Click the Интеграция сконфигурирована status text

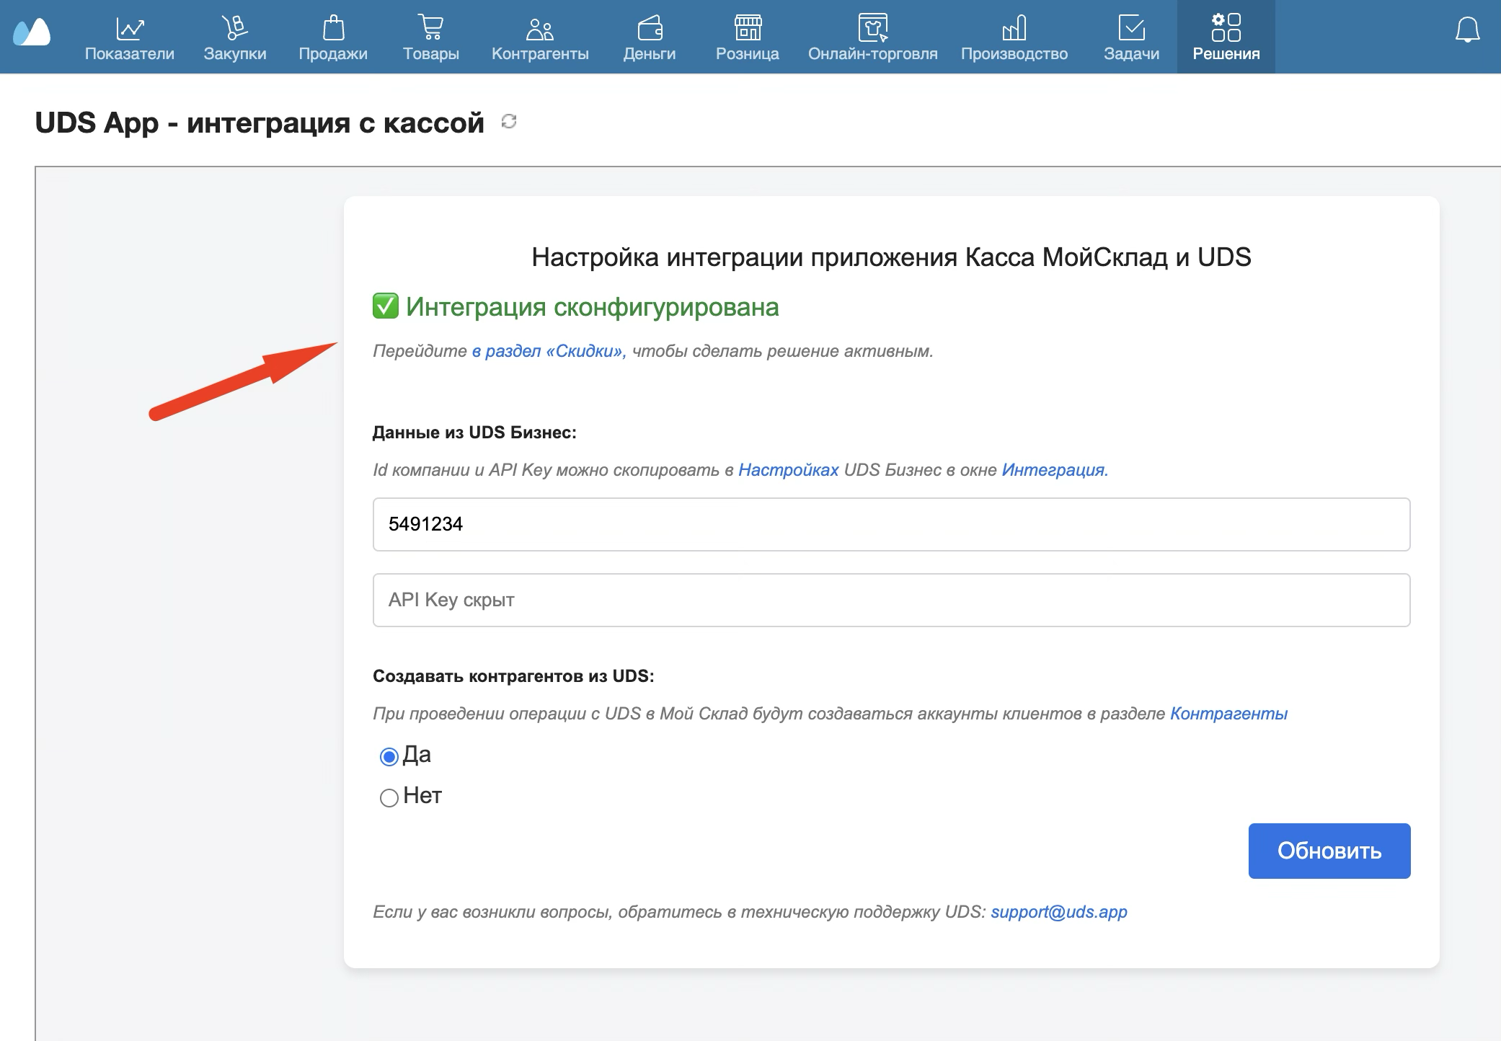592,307
